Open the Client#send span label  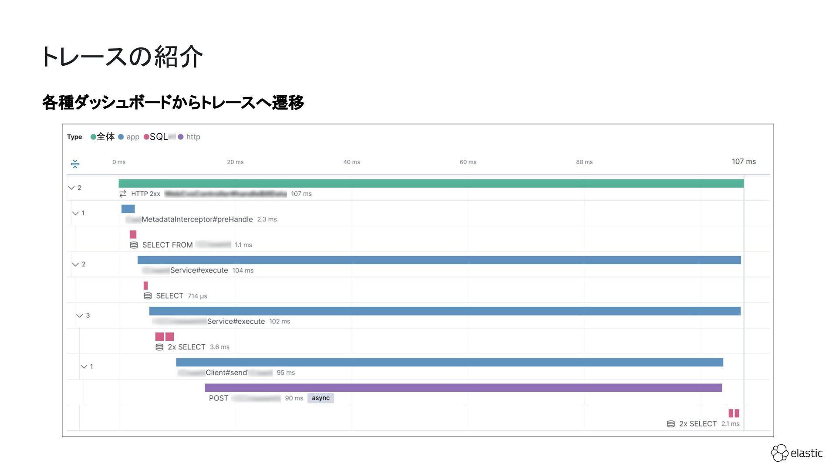[x=226, y=373]
